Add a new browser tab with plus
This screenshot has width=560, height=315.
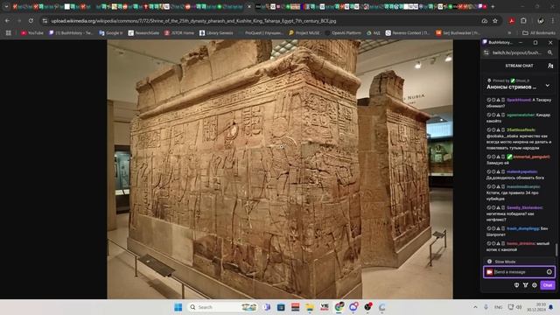click(493, 6)
